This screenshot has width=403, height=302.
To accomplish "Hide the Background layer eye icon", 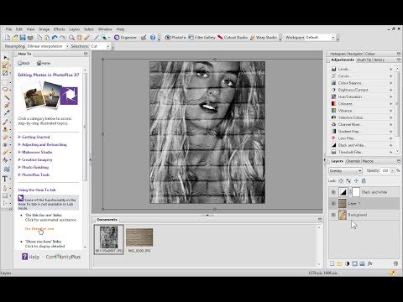I will tap(333, 215).
